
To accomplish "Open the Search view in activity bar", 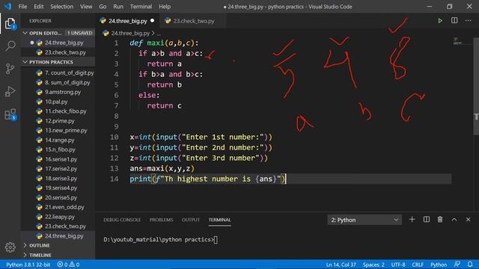I will coord(10,46).
